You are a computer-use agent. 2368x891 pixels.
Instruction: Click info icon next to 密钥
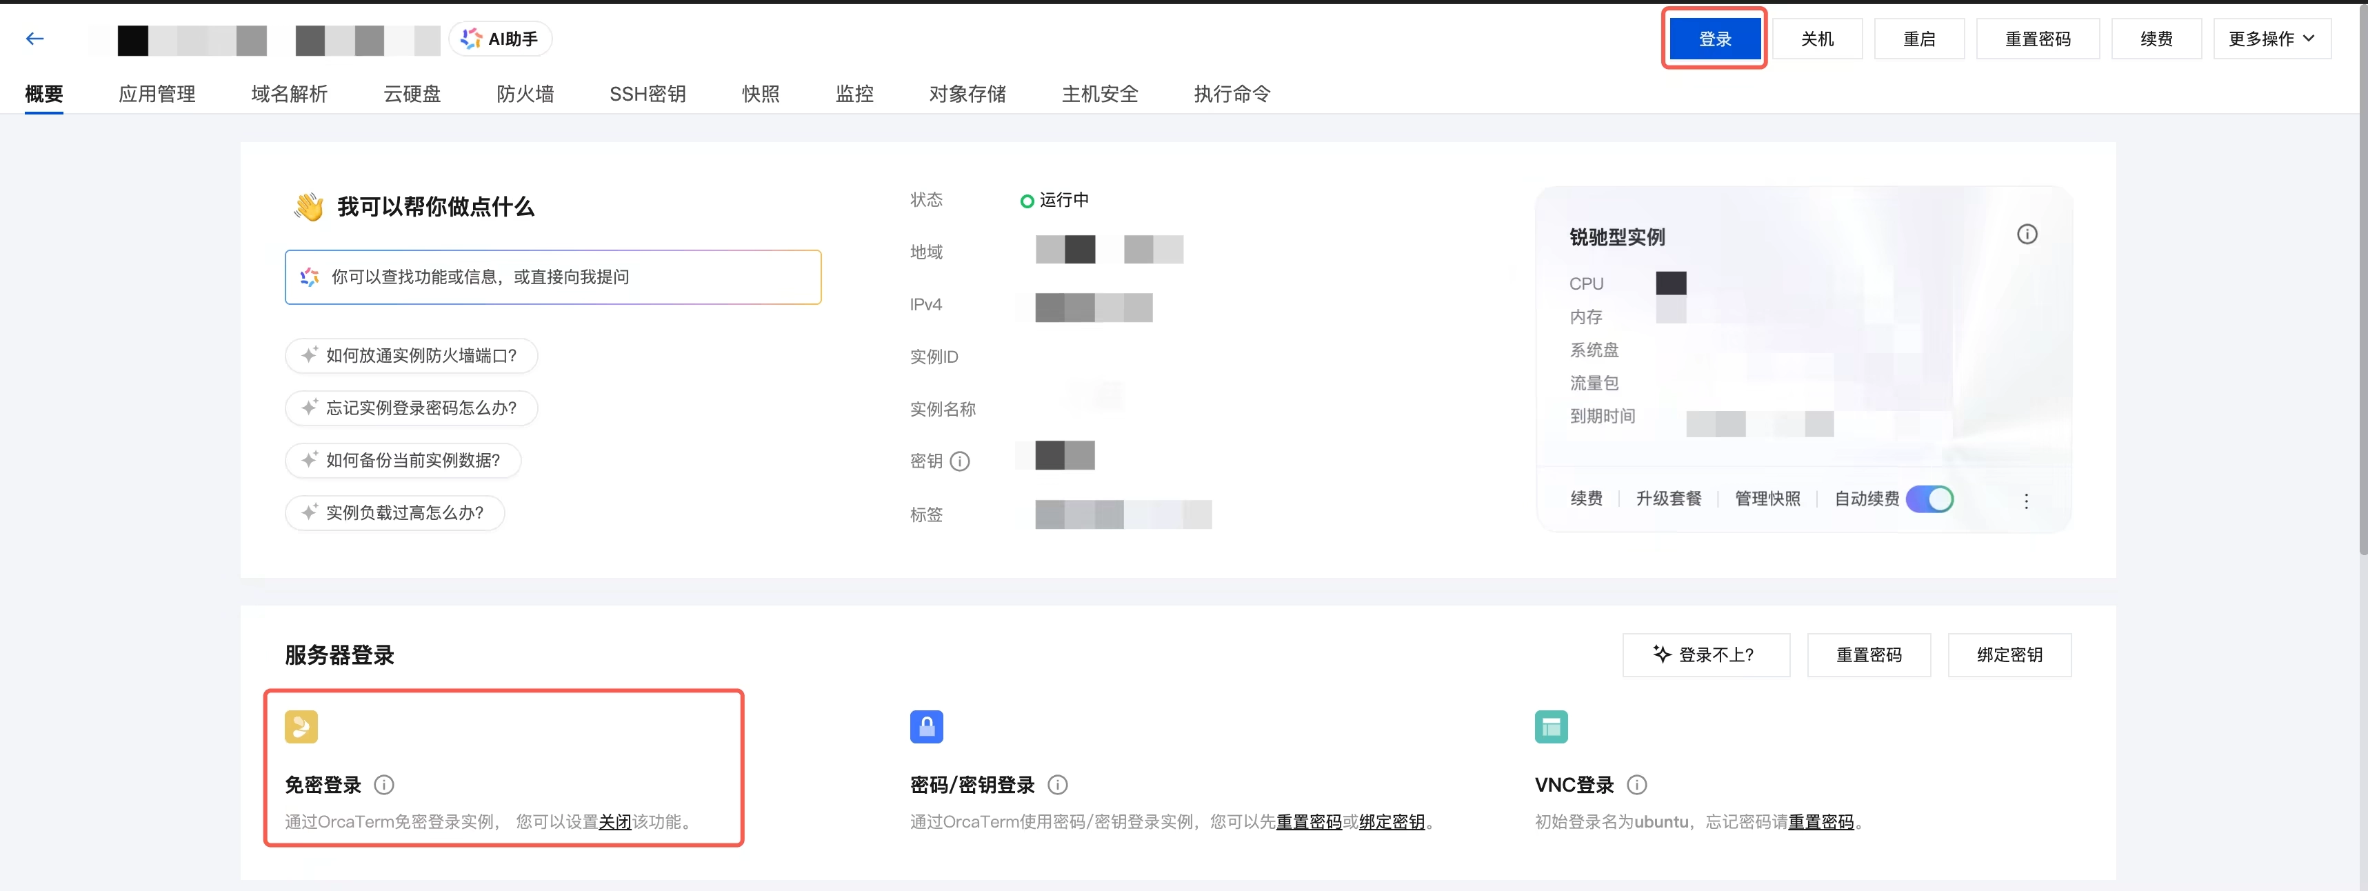(x=960, y=461)
